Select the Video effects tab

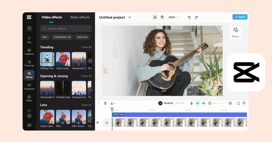pos(52,17)
